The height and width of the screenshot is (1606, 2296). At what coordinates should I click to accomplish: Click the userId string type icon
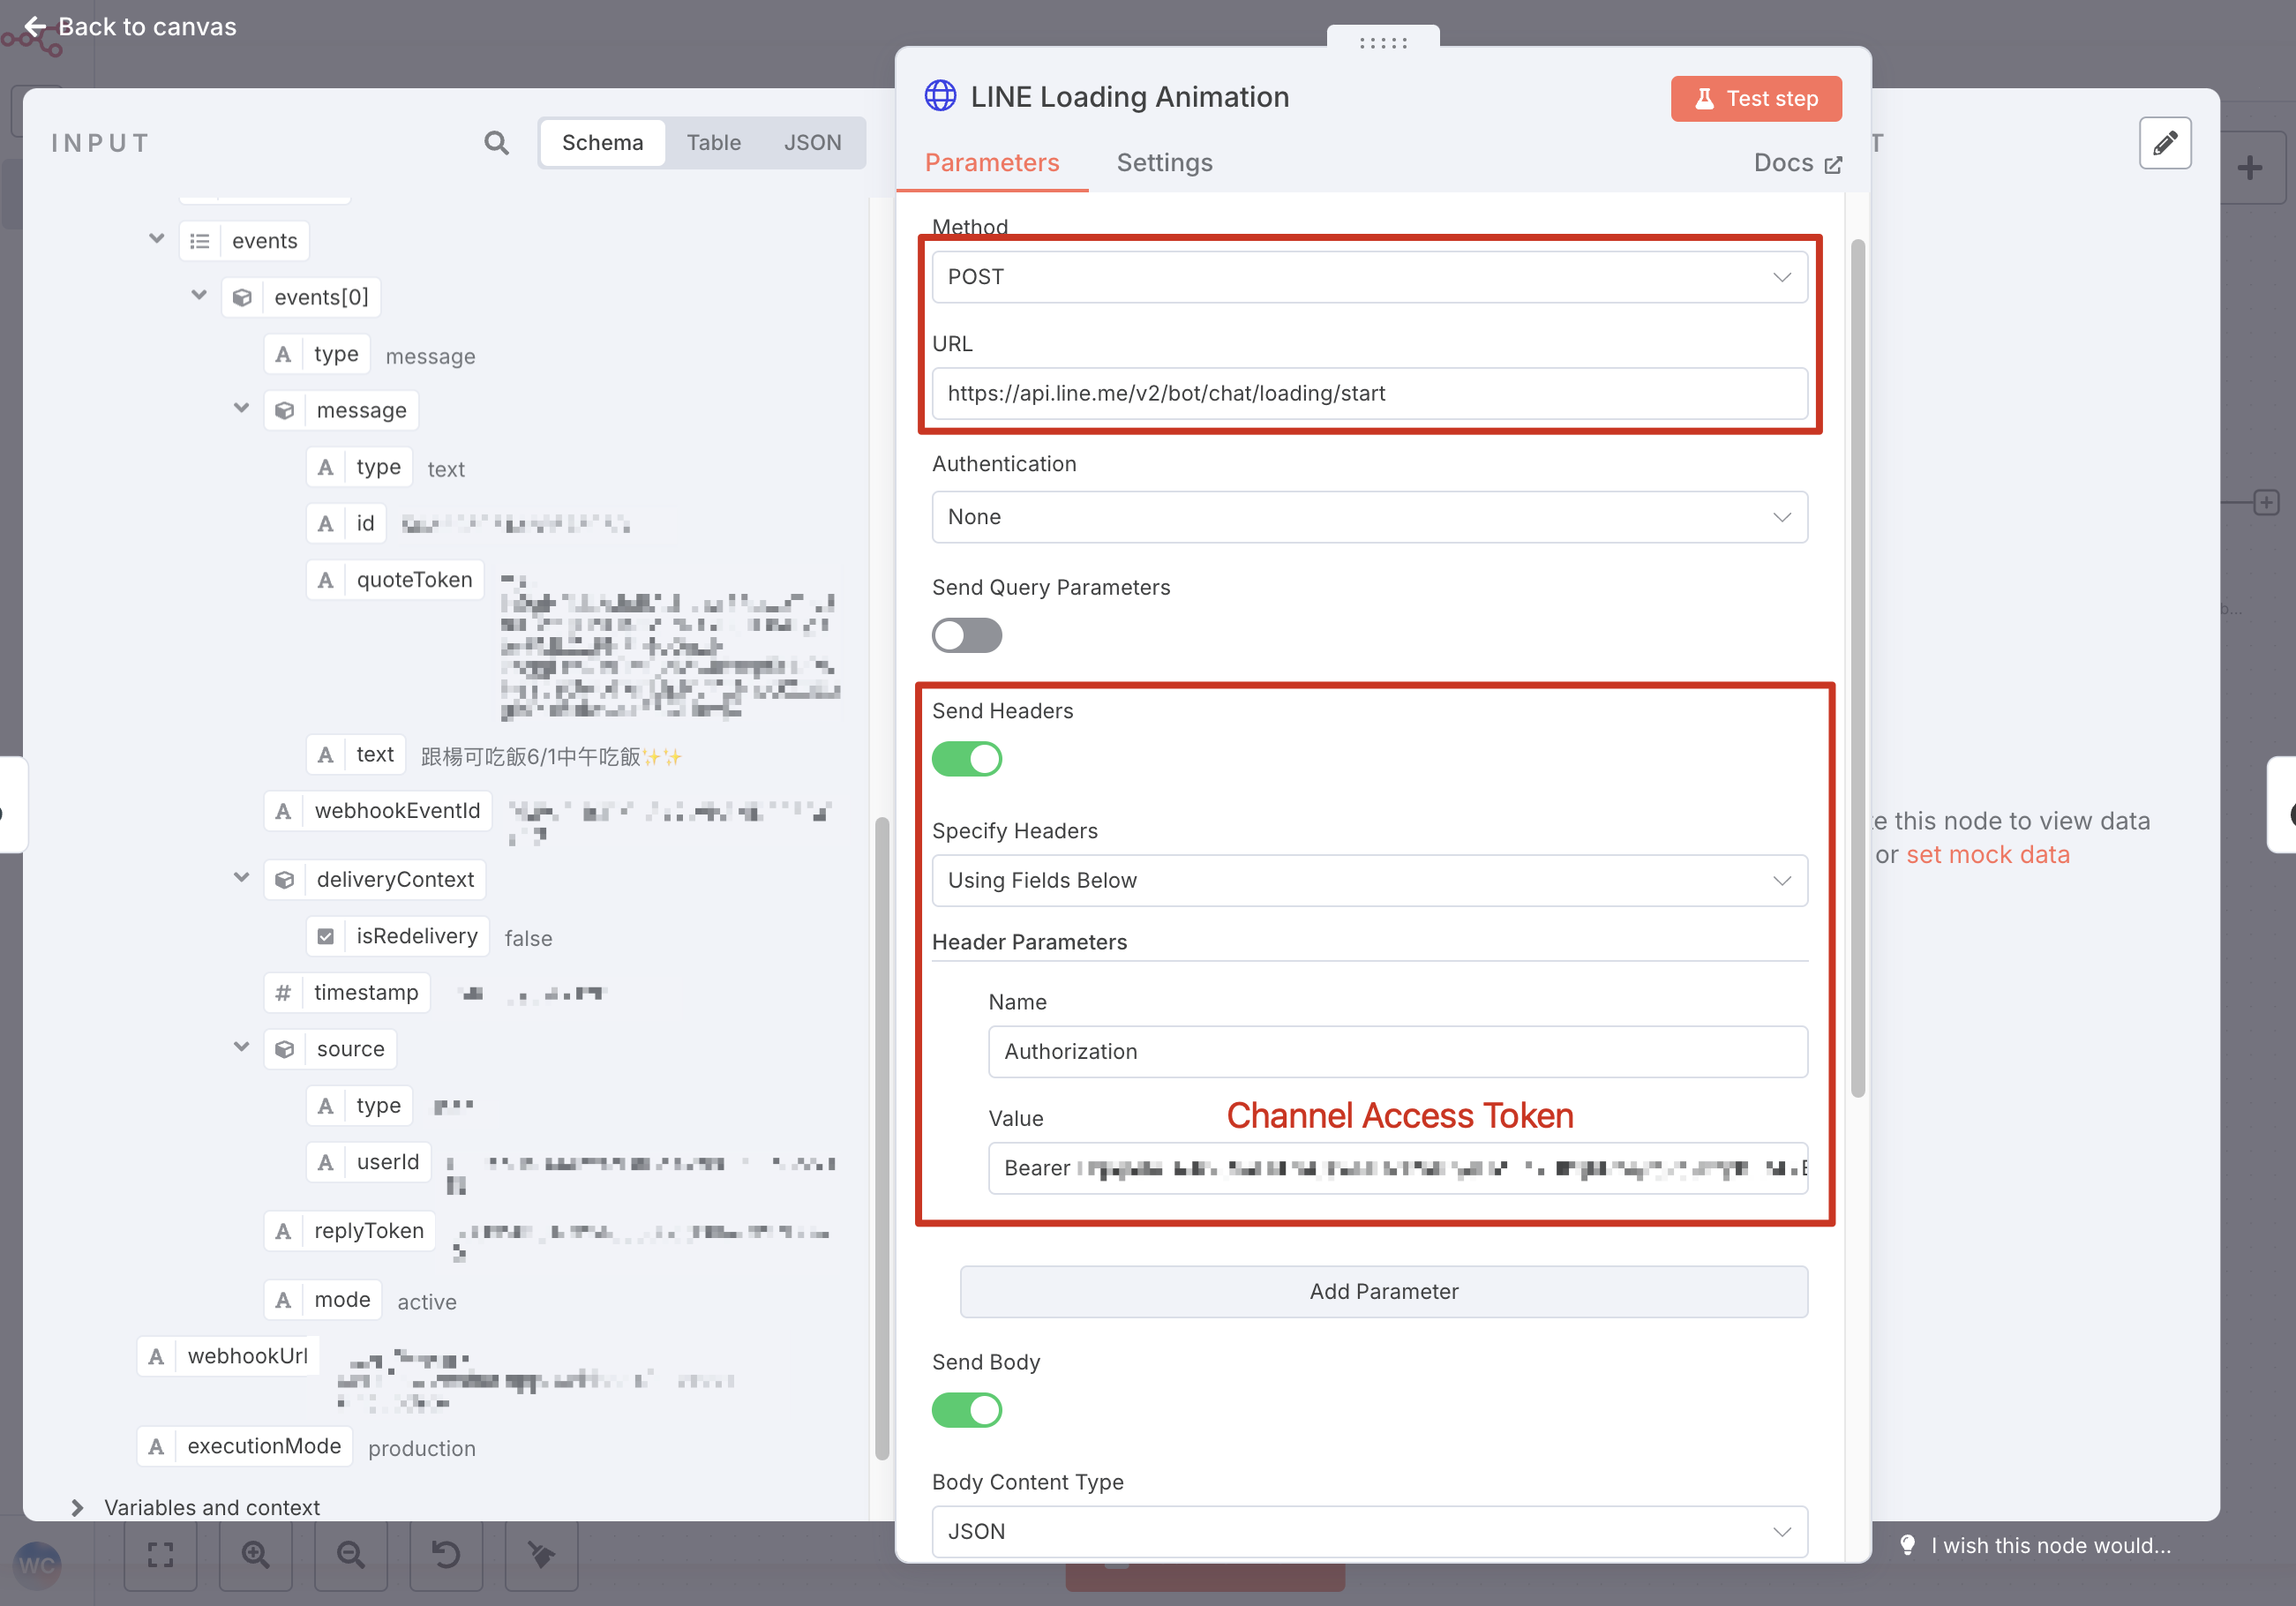click(x=326, y=1162)
